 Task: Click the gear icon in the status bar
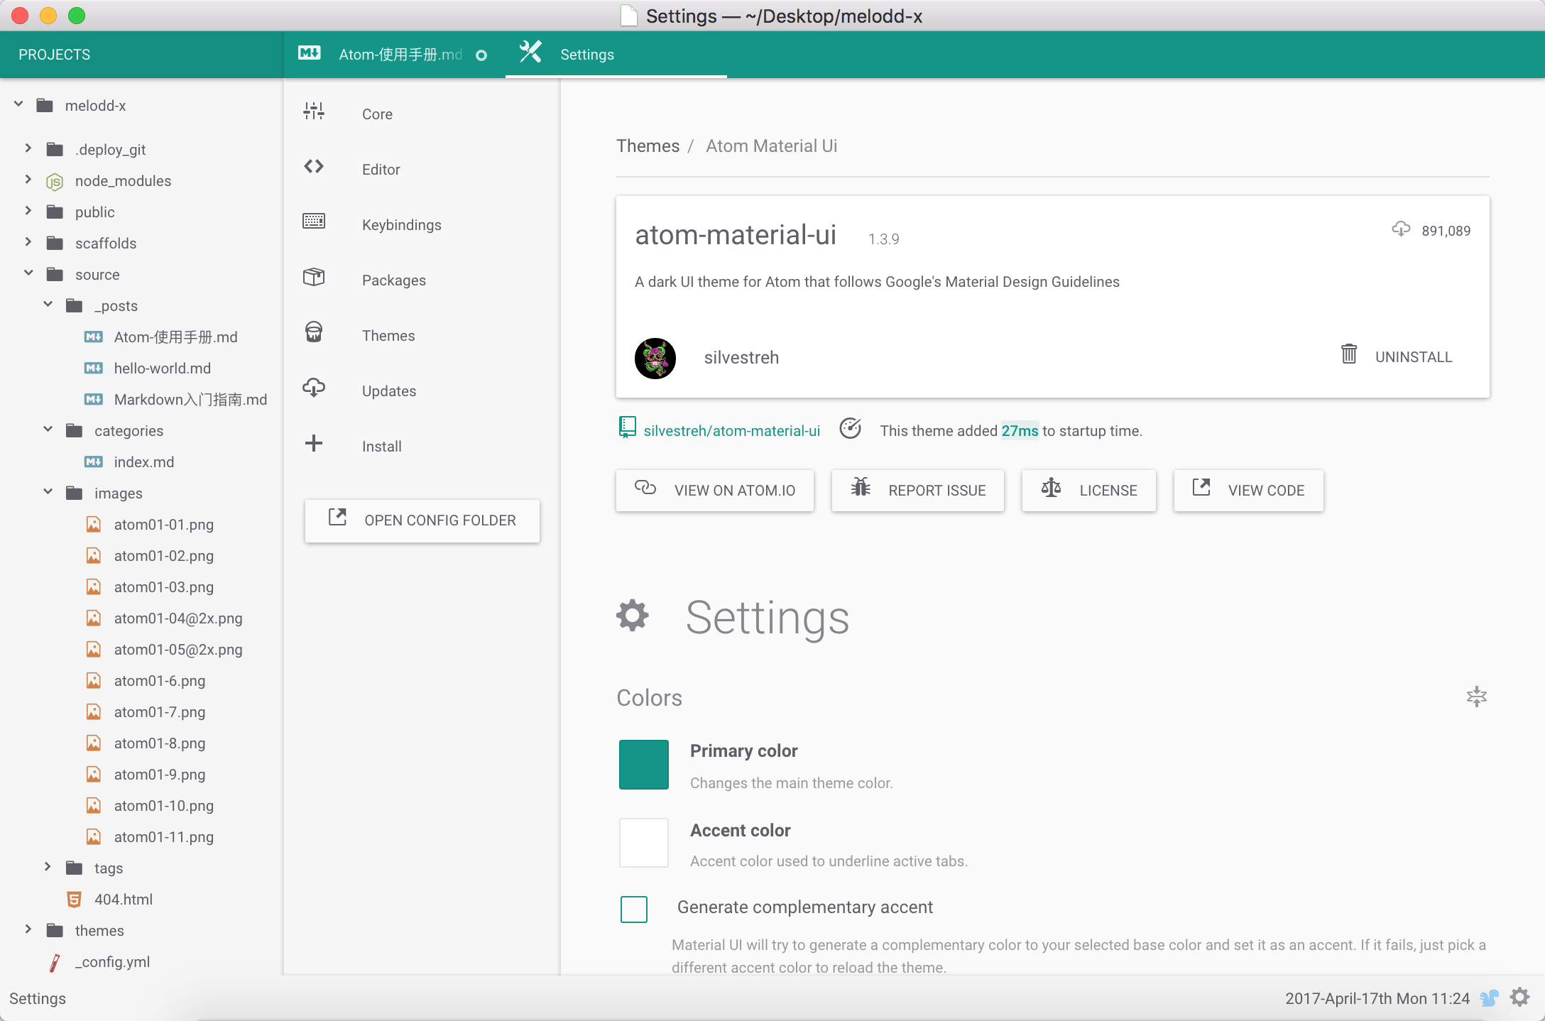(1520, 998)
